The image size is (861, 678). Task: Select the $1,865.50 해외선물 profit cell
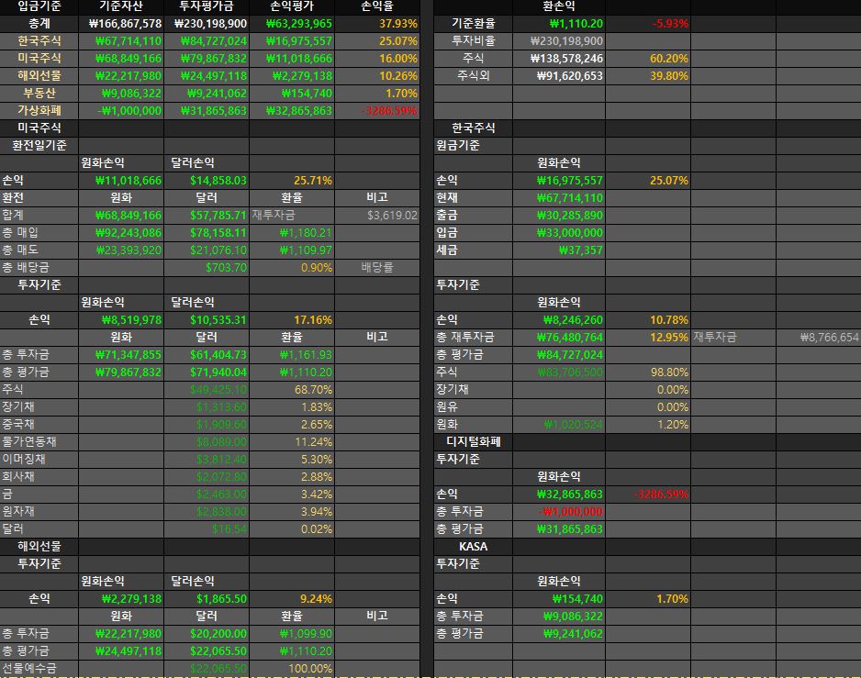pyautogui.click(x=207, y=599)
